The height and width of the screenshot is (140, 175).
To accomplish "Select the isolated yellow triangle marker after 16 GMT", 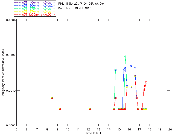I will click(131, 87).
